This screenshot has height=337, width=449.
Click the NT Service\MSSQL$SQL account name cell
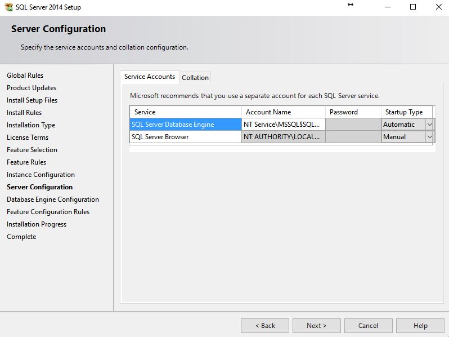[284, 125]
